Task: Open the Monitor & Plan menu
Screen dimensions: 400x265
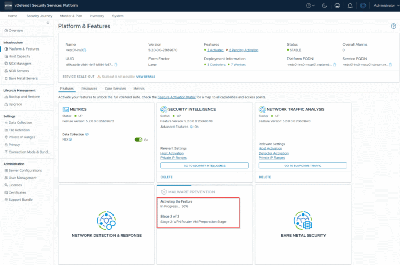Action: pos(71,16)
